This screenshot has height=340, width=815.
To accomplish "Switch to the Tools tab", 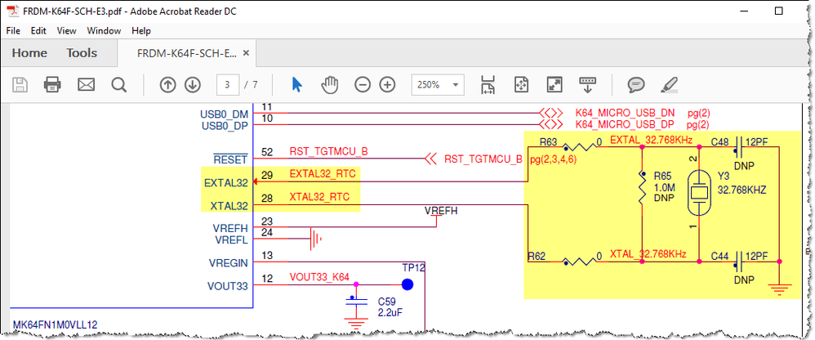I will [x=82, y=53].
